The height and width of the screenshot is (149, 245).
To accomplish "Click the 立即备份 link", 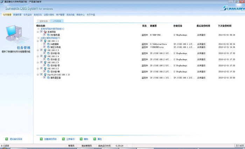I will pos(70,139).
